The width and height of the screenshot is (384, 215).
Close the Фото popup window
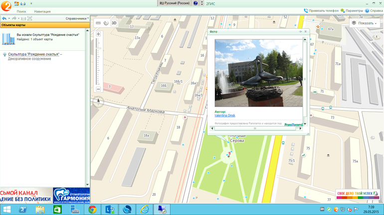[306, 31]
